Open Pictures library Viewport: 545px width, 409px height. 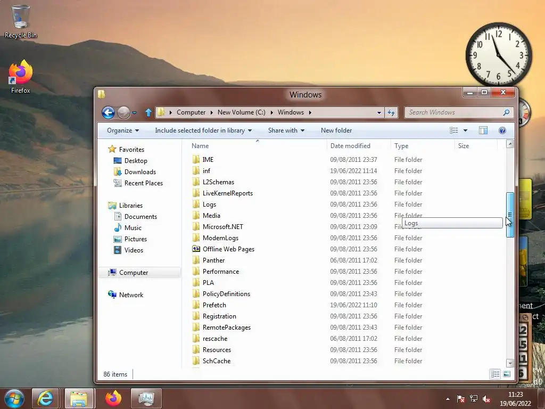coord(136,239)
